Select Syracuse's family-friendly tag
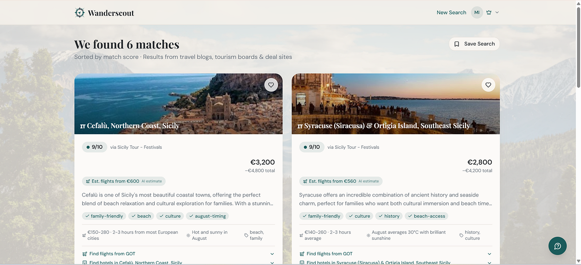The image size is (581, 265). (321, 216)
